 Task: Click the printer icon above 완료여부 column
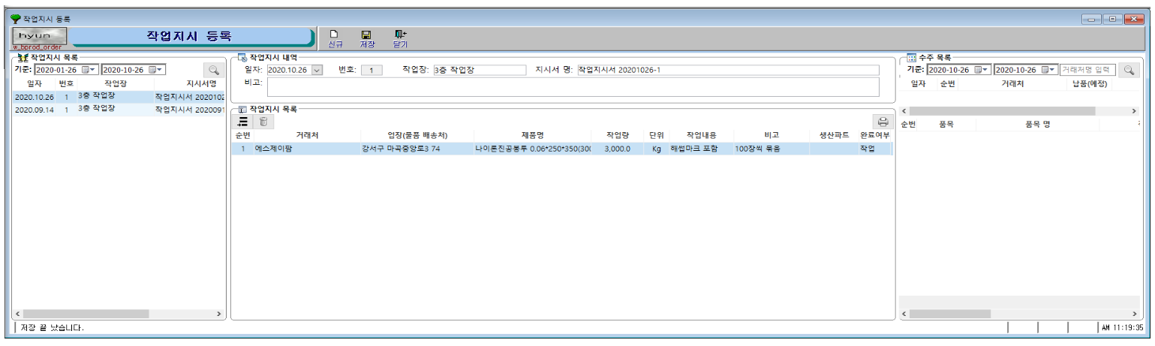click(883, 122)
